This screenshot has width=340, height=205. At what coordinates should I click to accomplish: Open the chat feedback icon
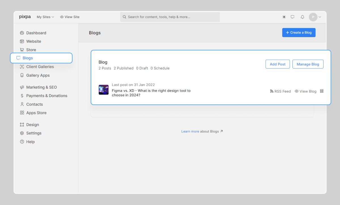coord(292,17)
